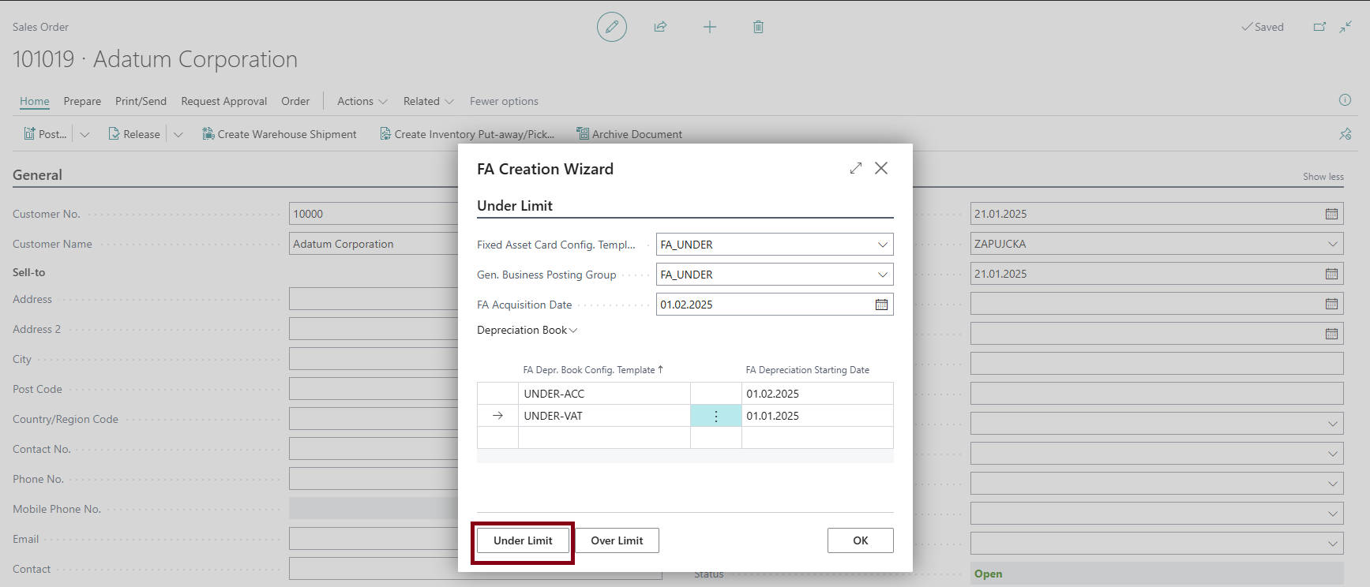Image resolution: width=1370 pixels, height=587 pixels.
Task: Click the share icon in header
Action: pyautogui.click(x=661, y=27)
